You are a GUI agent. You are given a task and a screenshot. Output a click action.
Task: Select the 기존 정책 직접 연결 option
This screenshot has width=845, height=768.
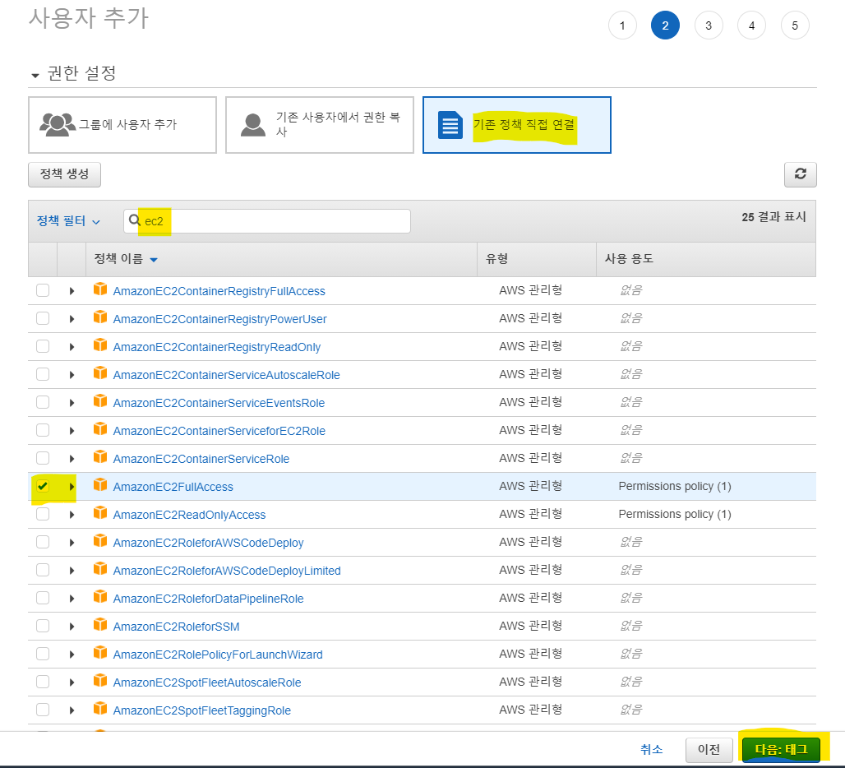(517, 125)
